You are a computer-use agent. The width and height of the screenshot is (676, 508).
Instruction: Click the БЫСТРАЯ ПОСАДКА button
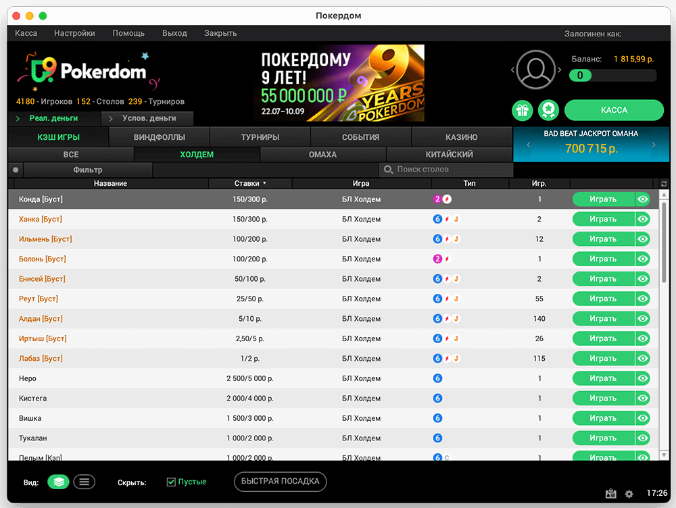pos(281,482)
